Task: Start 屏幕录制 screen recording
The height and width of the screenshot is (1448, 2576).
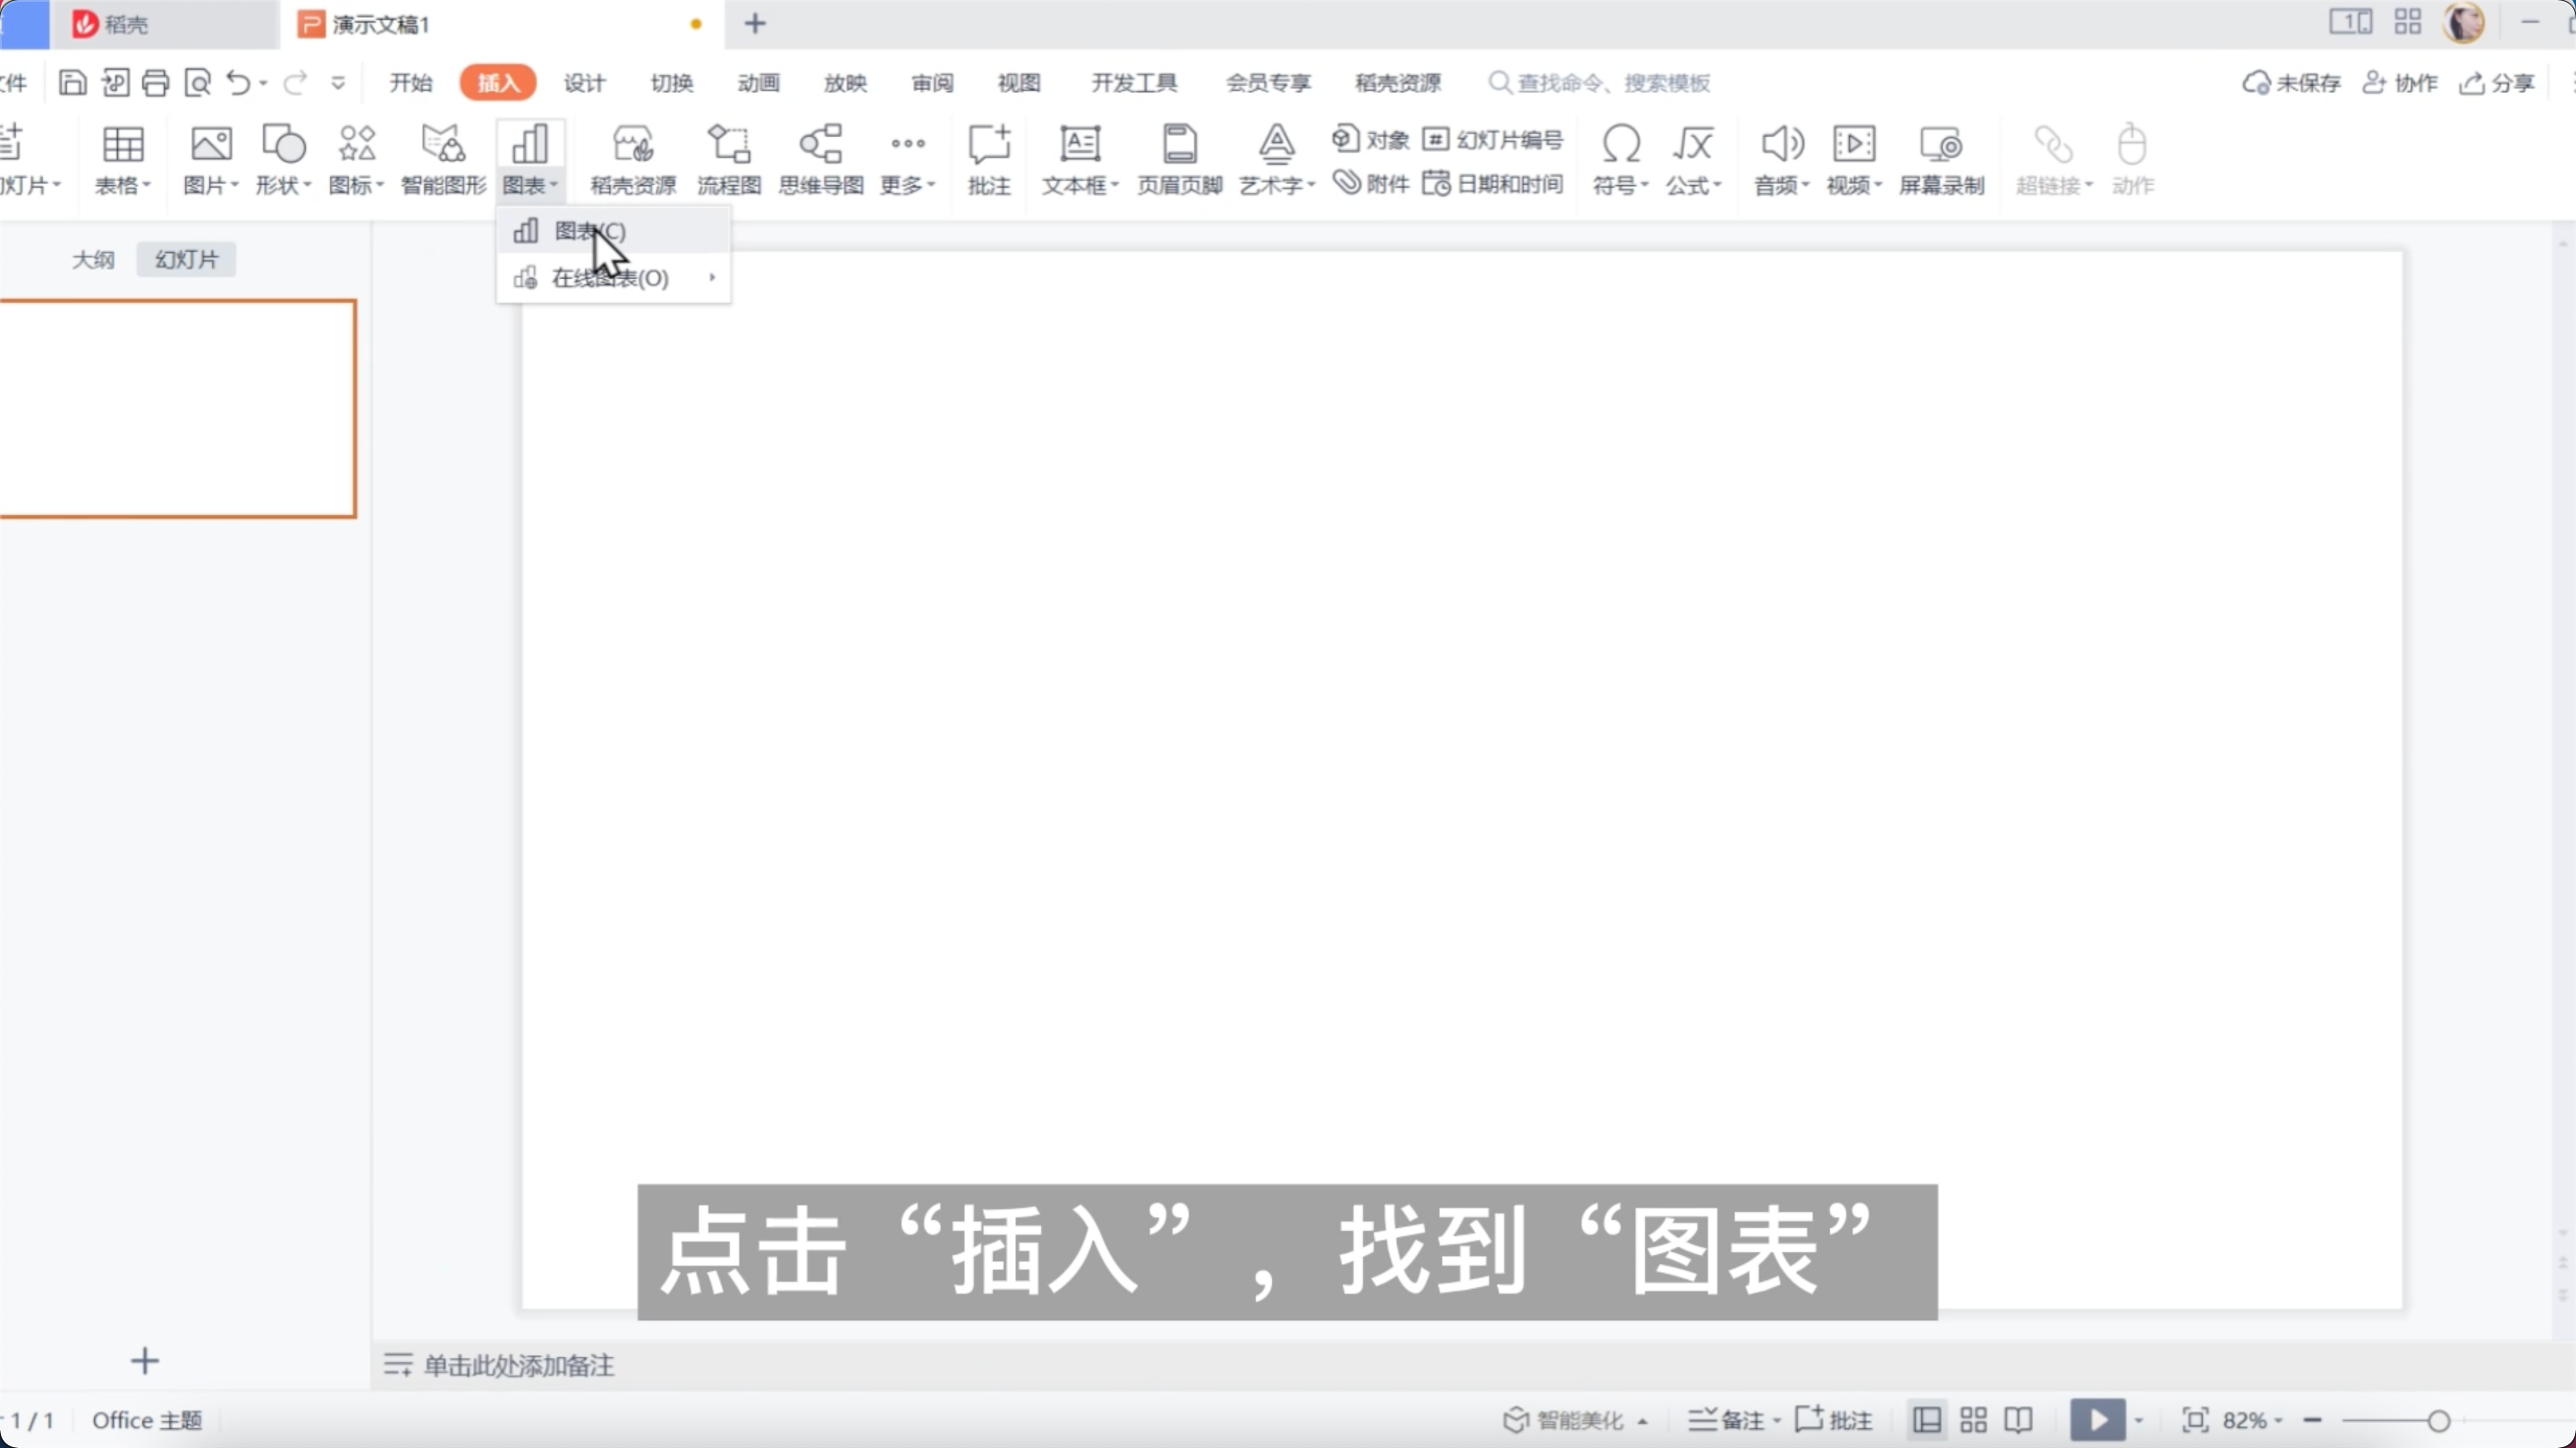Action: tap(1942, 159)
